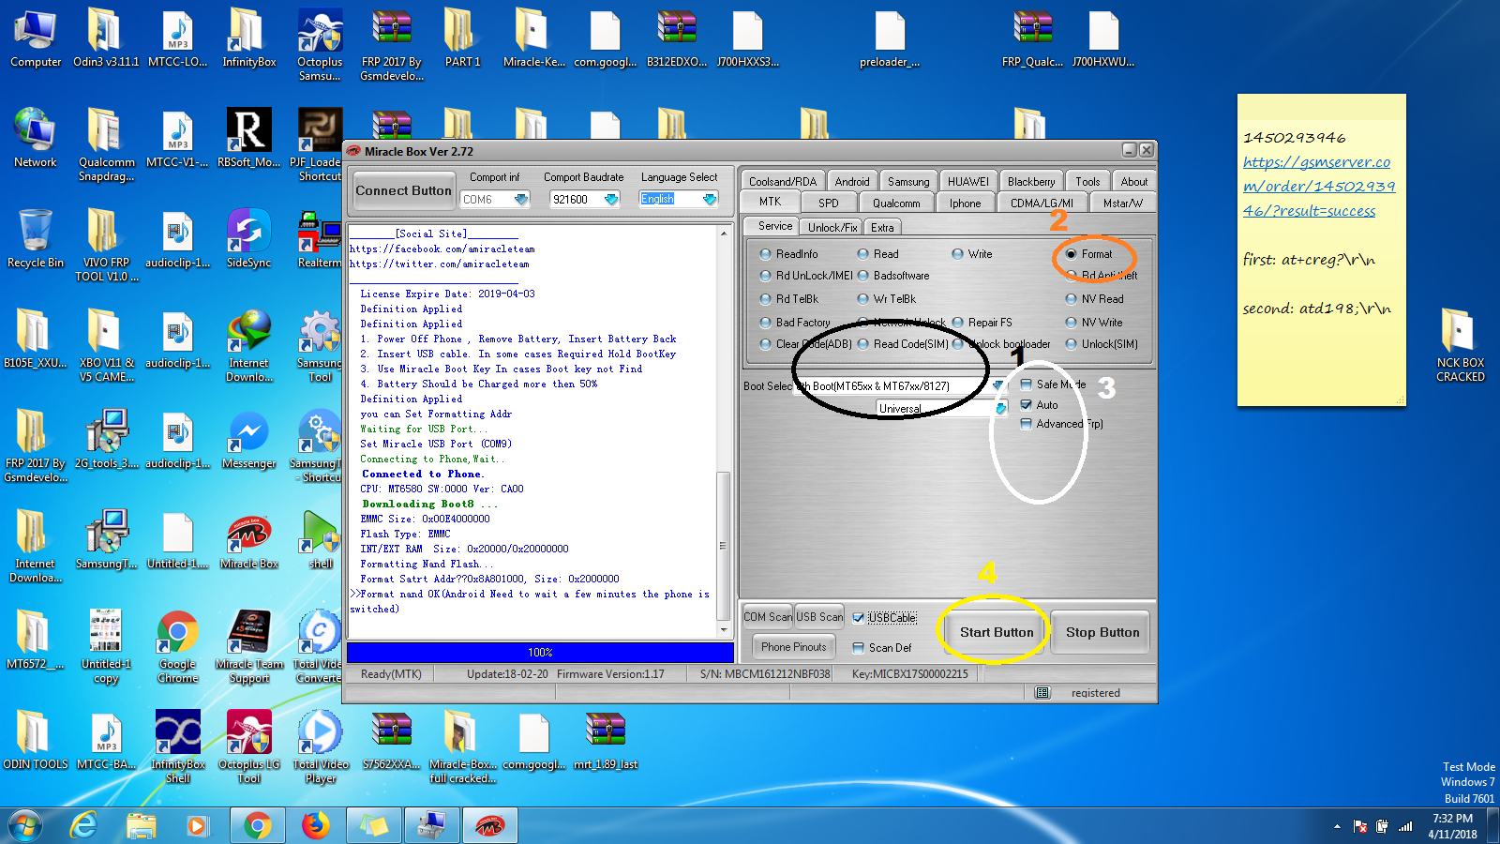Open the Google Chrome desktop shortcut

(177, 646)
